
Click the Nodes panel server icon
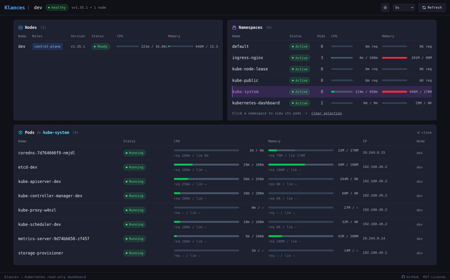[21, 27]
